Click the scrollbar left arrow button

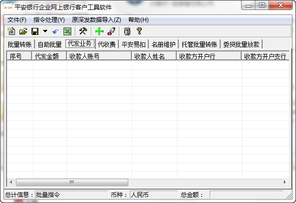tap(11, 182)
